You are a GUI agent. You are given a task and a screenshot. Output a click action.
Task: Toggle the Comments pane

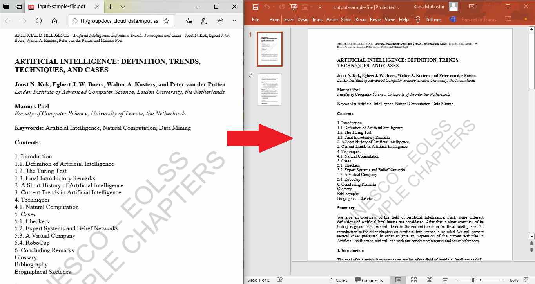point(369,280)
